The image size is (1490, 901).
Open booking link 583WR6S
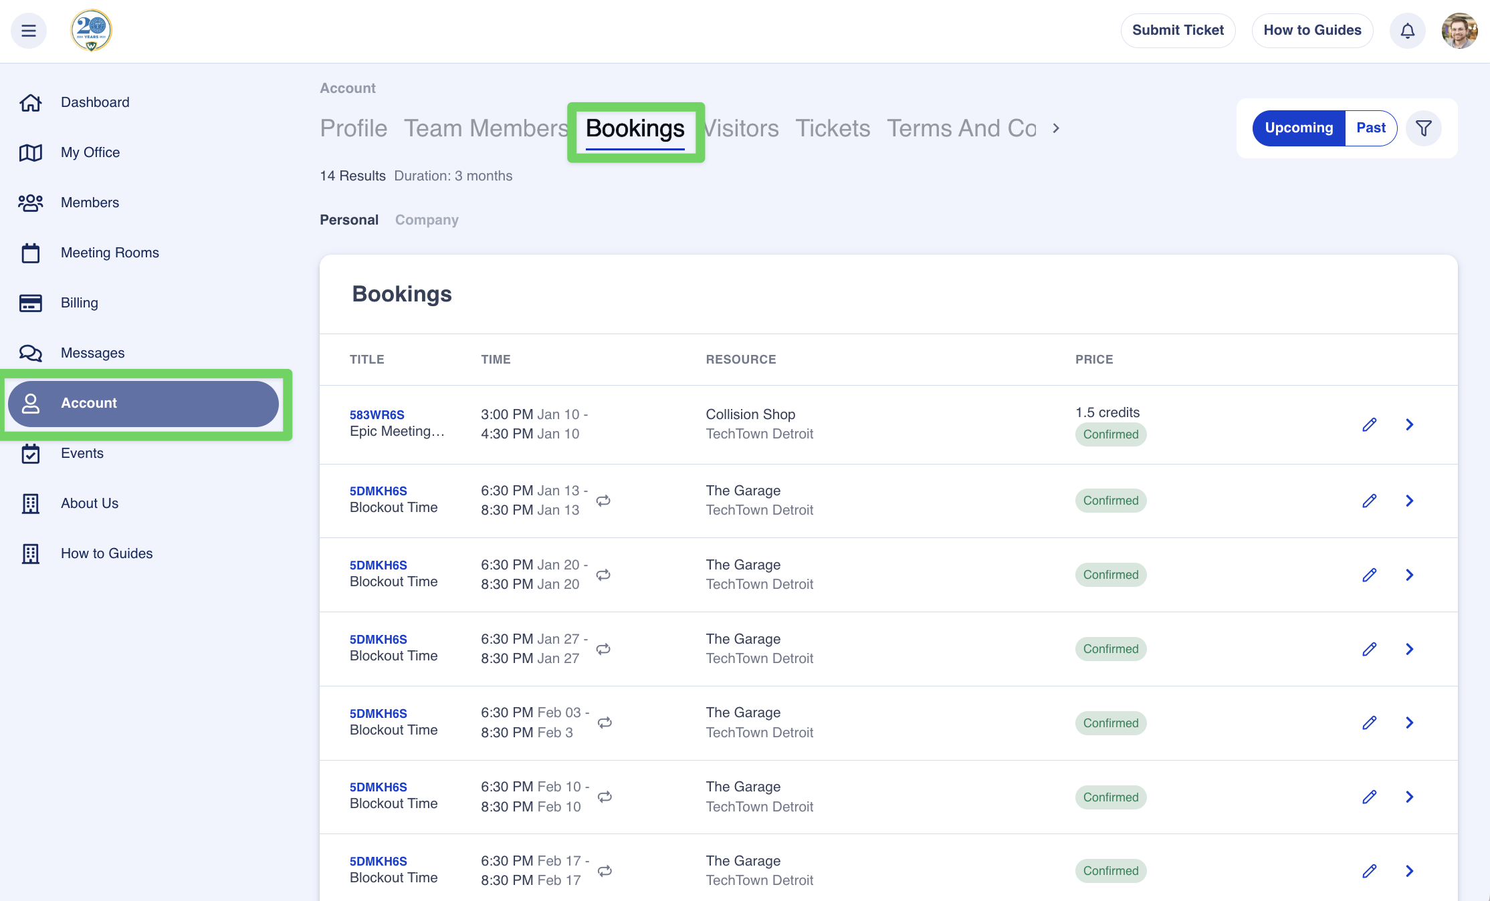[377, 414]
